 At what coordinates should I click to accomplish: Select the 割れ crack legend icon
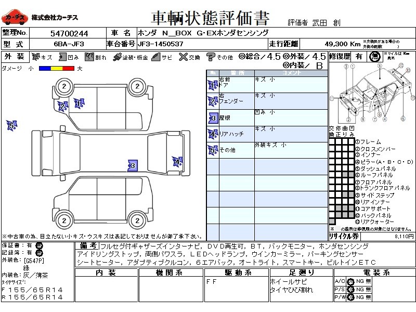[x=89, y=57]
